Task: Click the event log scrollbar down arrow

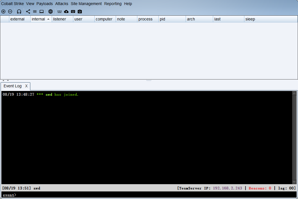Action: (x=294, y=182)
